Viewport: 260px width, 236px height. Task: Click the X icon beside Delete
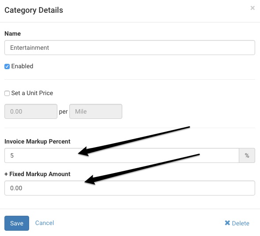[x=227, y=223]
